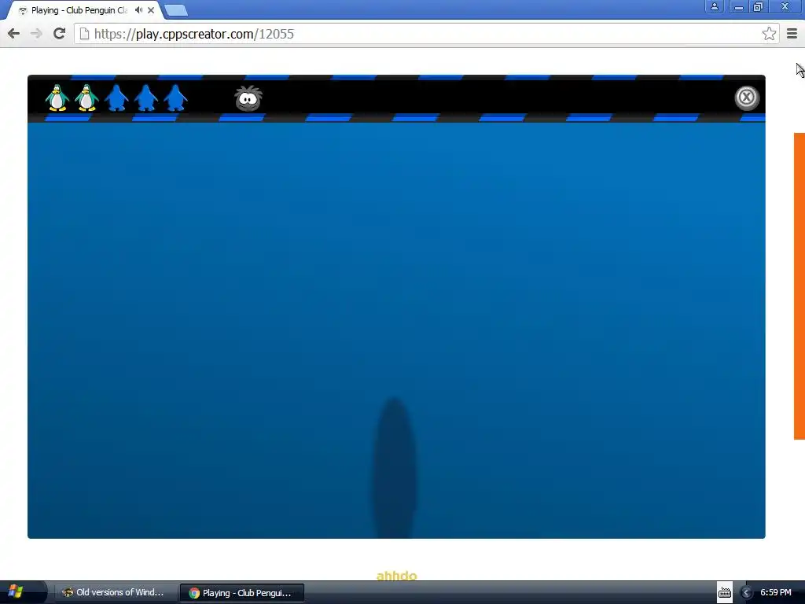Open the Chrome hamburger menu
The width and height of the screenshot is (805, 604).
[792, 34]
